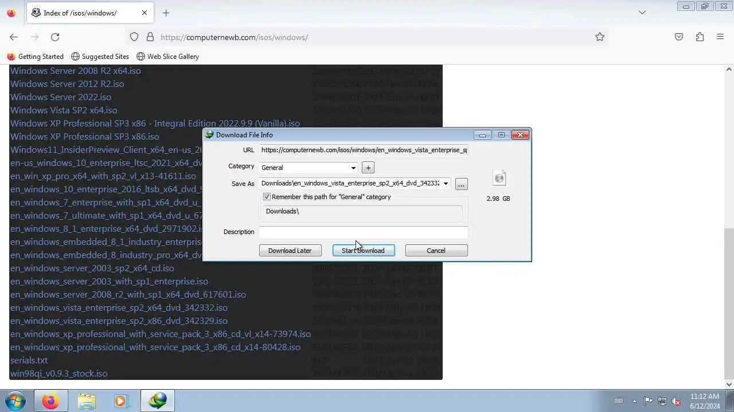Open Windows Start menu orb
This screenshot has height=412, width=734.
[x=15, y=401]
